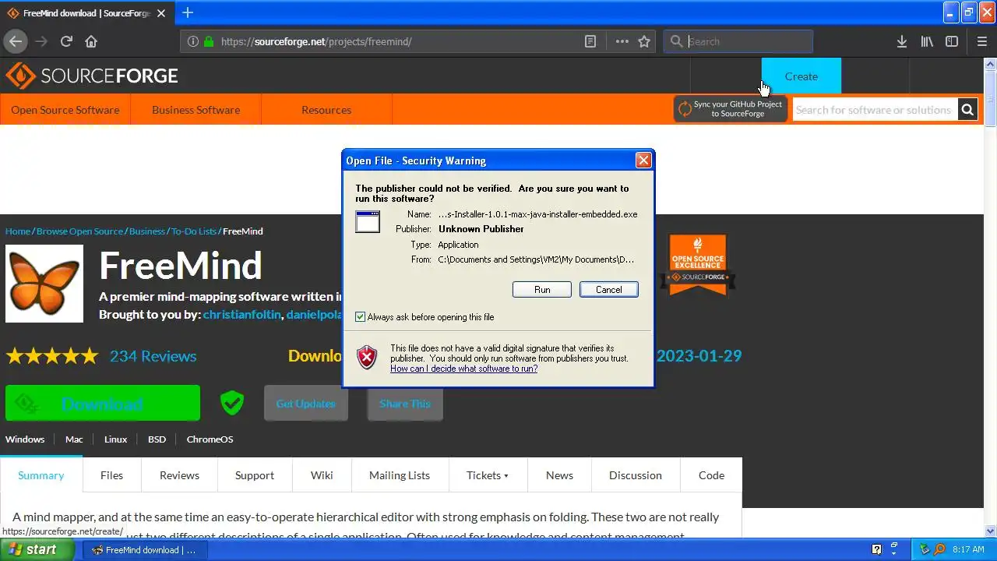Toggle the sidebar icon in Firefox toolbar
997x561 pixels.
point(952,41)
